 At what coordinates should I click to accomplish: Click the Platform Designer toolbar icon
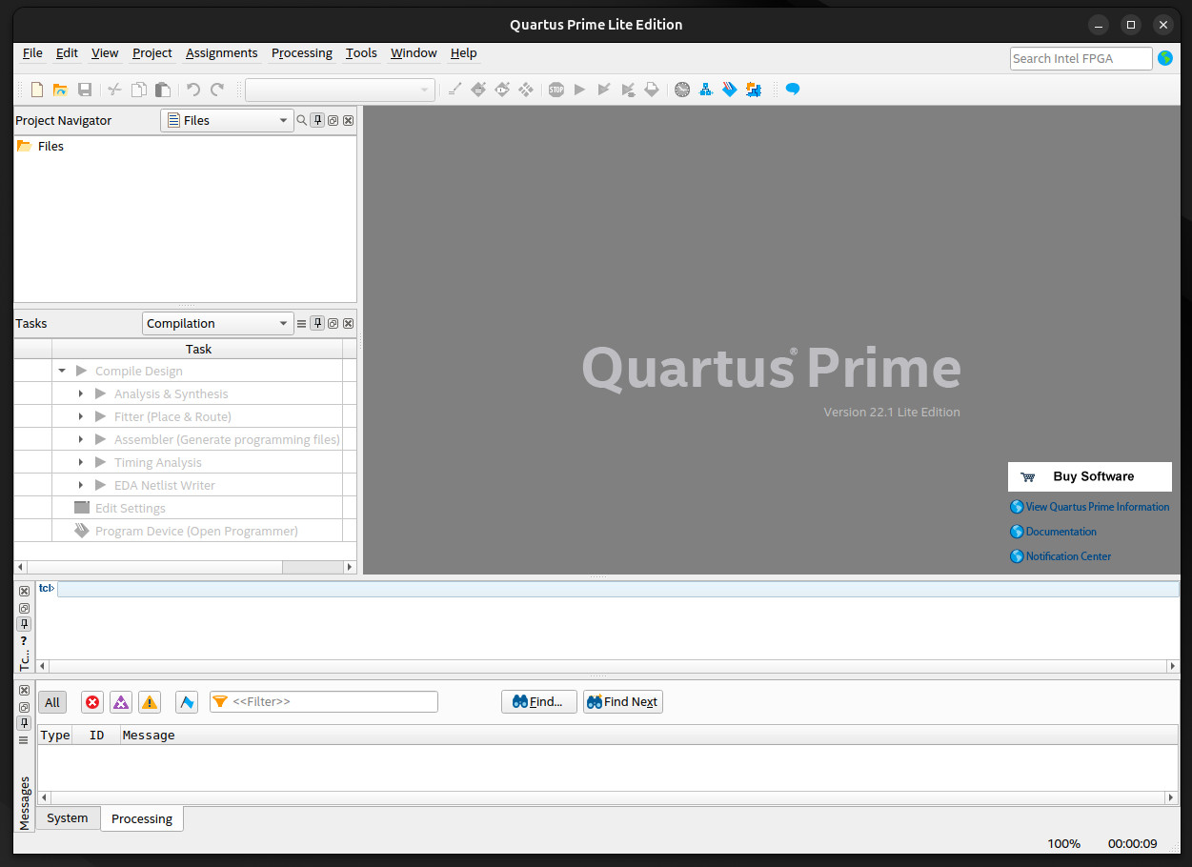(x=754, y=90)
